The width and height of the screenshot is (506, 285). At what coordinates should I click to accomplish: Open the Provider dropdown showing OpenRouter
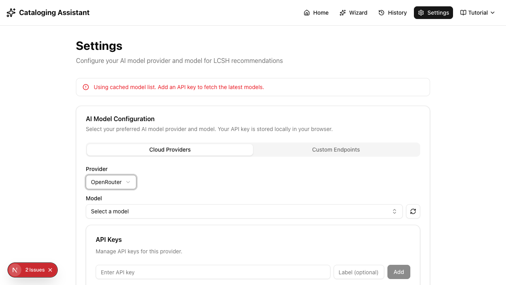pos(111,182)
